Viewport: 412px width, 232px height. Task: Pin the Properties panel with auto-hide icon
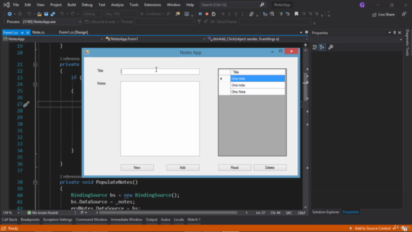click(x=395, y=33)
